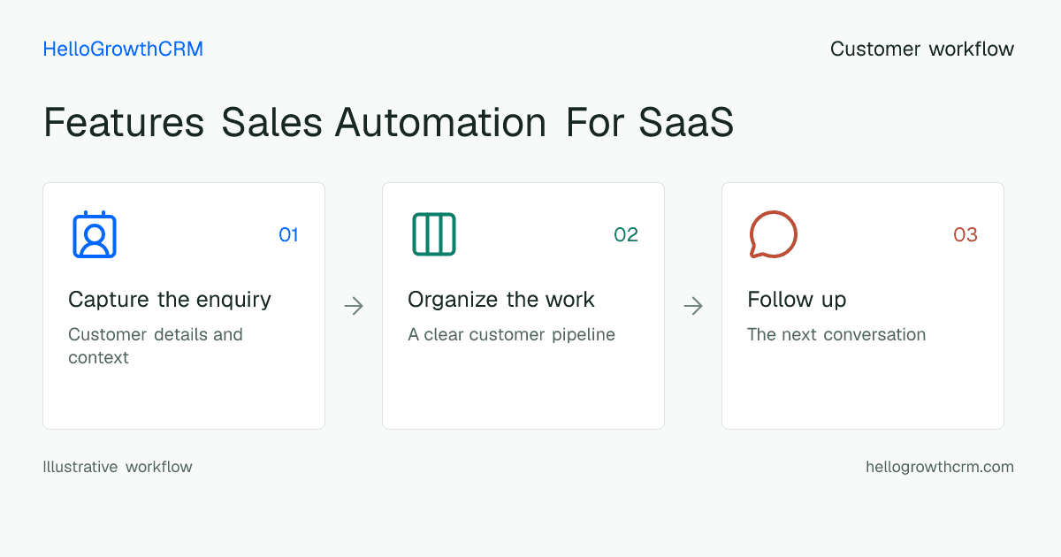Viewport: 1061px width, 557px height.
Task: Click the chat bubble icon in Follow up card
Action: pyautogui.click(x=774, y=234)
